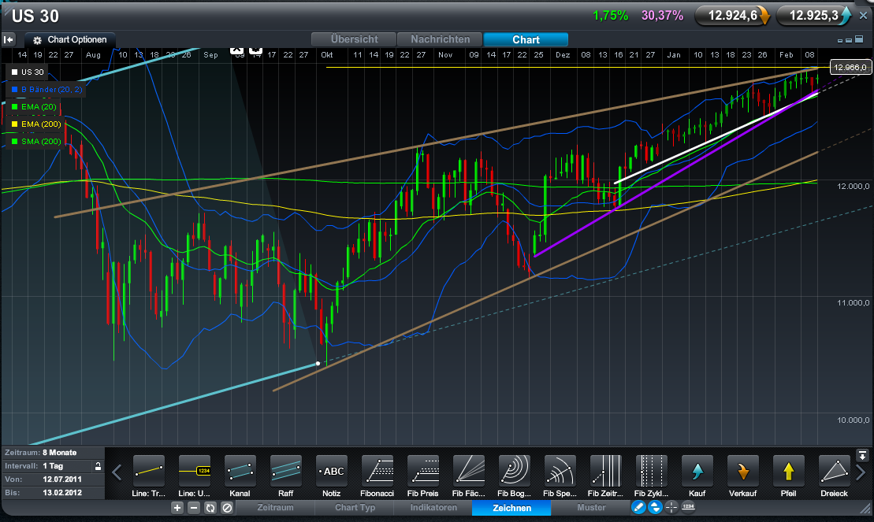Switch to the Übersicht tab

tap(354, 39)
